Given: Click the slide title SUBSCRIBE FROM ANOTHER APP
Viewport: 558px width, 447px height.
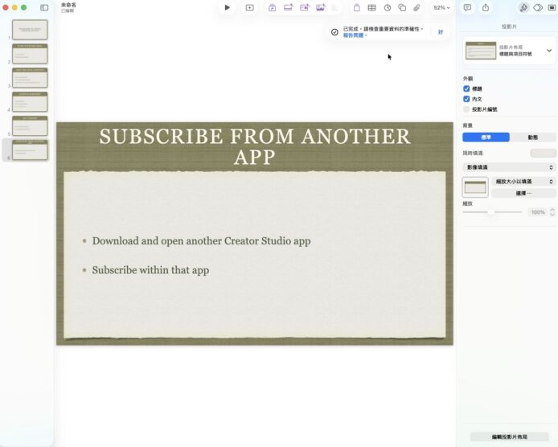Looking at the screenshot, I should 255,146.
